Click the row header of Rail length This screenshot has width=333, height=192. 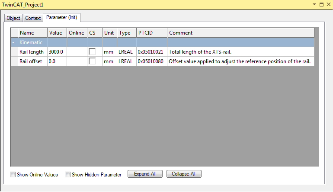point(14,52)
